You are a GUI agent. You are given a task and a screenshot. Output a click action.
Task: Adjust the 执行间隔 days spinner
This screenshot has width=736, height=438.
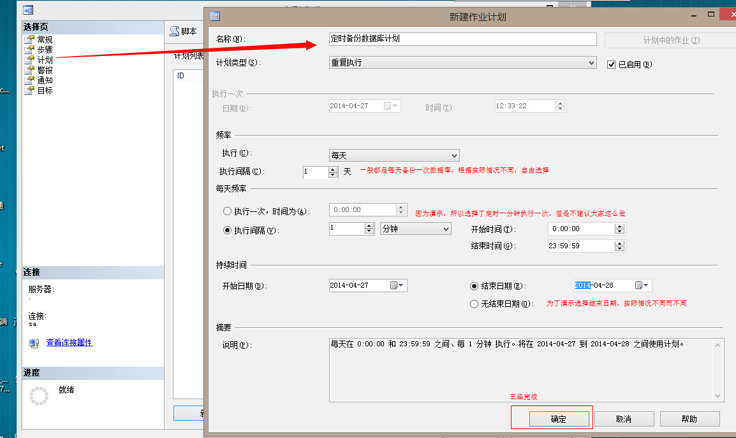(334, 173)
